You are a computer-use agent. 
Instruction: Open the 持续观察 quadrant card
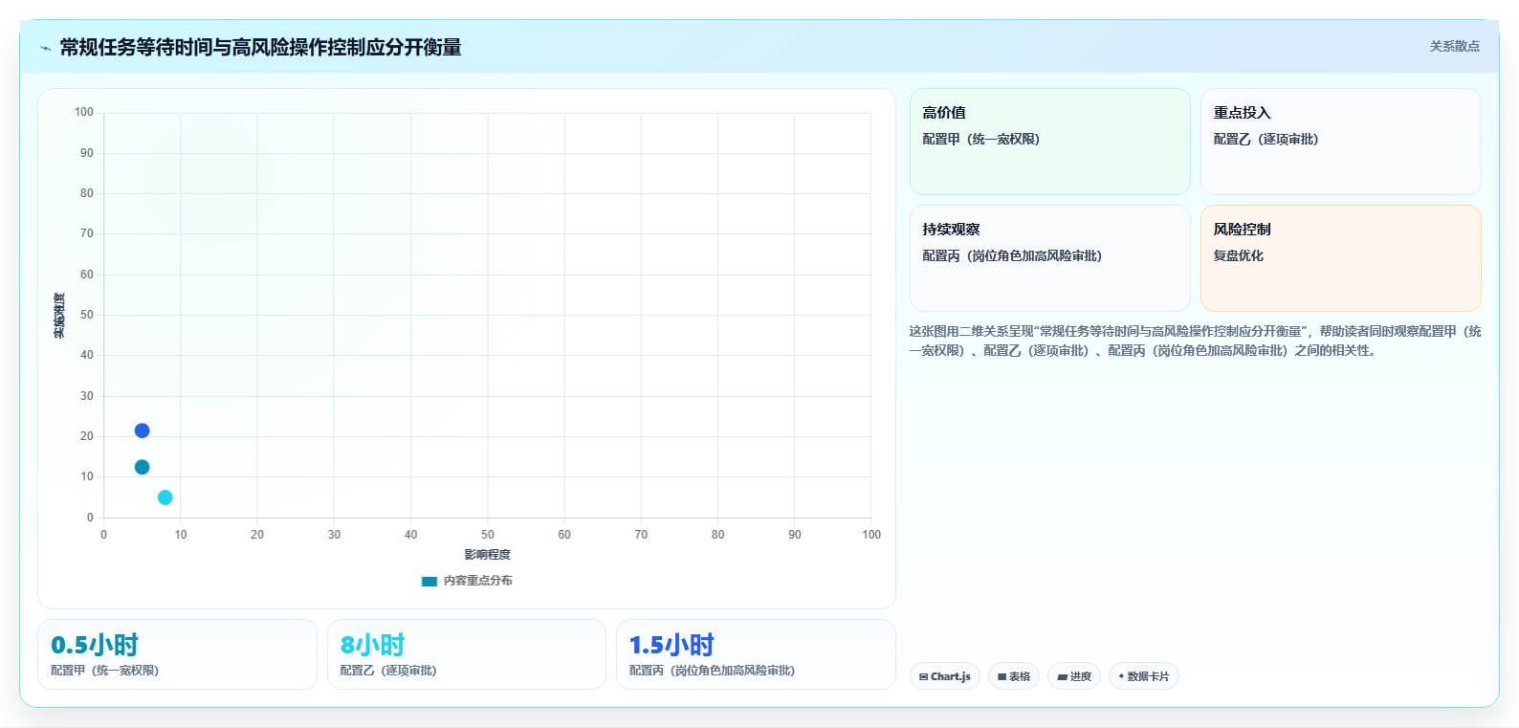1049,258
